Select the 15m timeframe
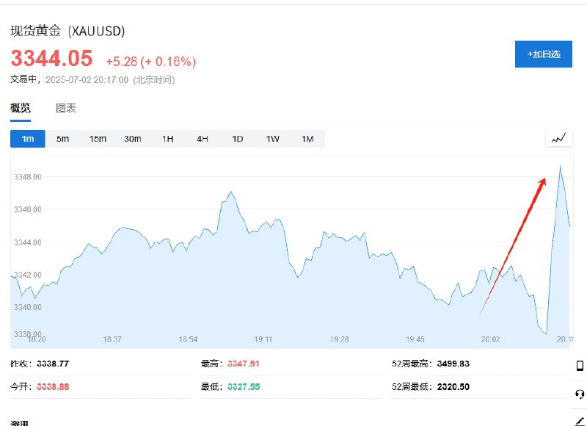This screenshot has height=426, width=587. [x=98, y=139]
